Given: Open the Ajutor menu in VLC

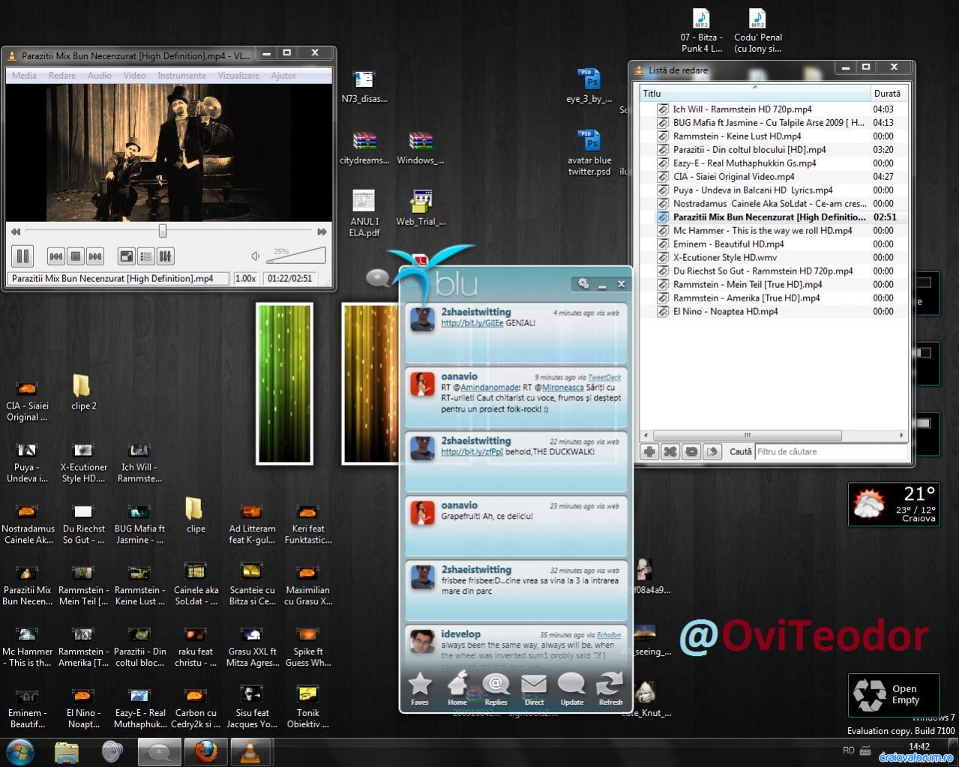Looking at the screenshot, I should (283, 76).
